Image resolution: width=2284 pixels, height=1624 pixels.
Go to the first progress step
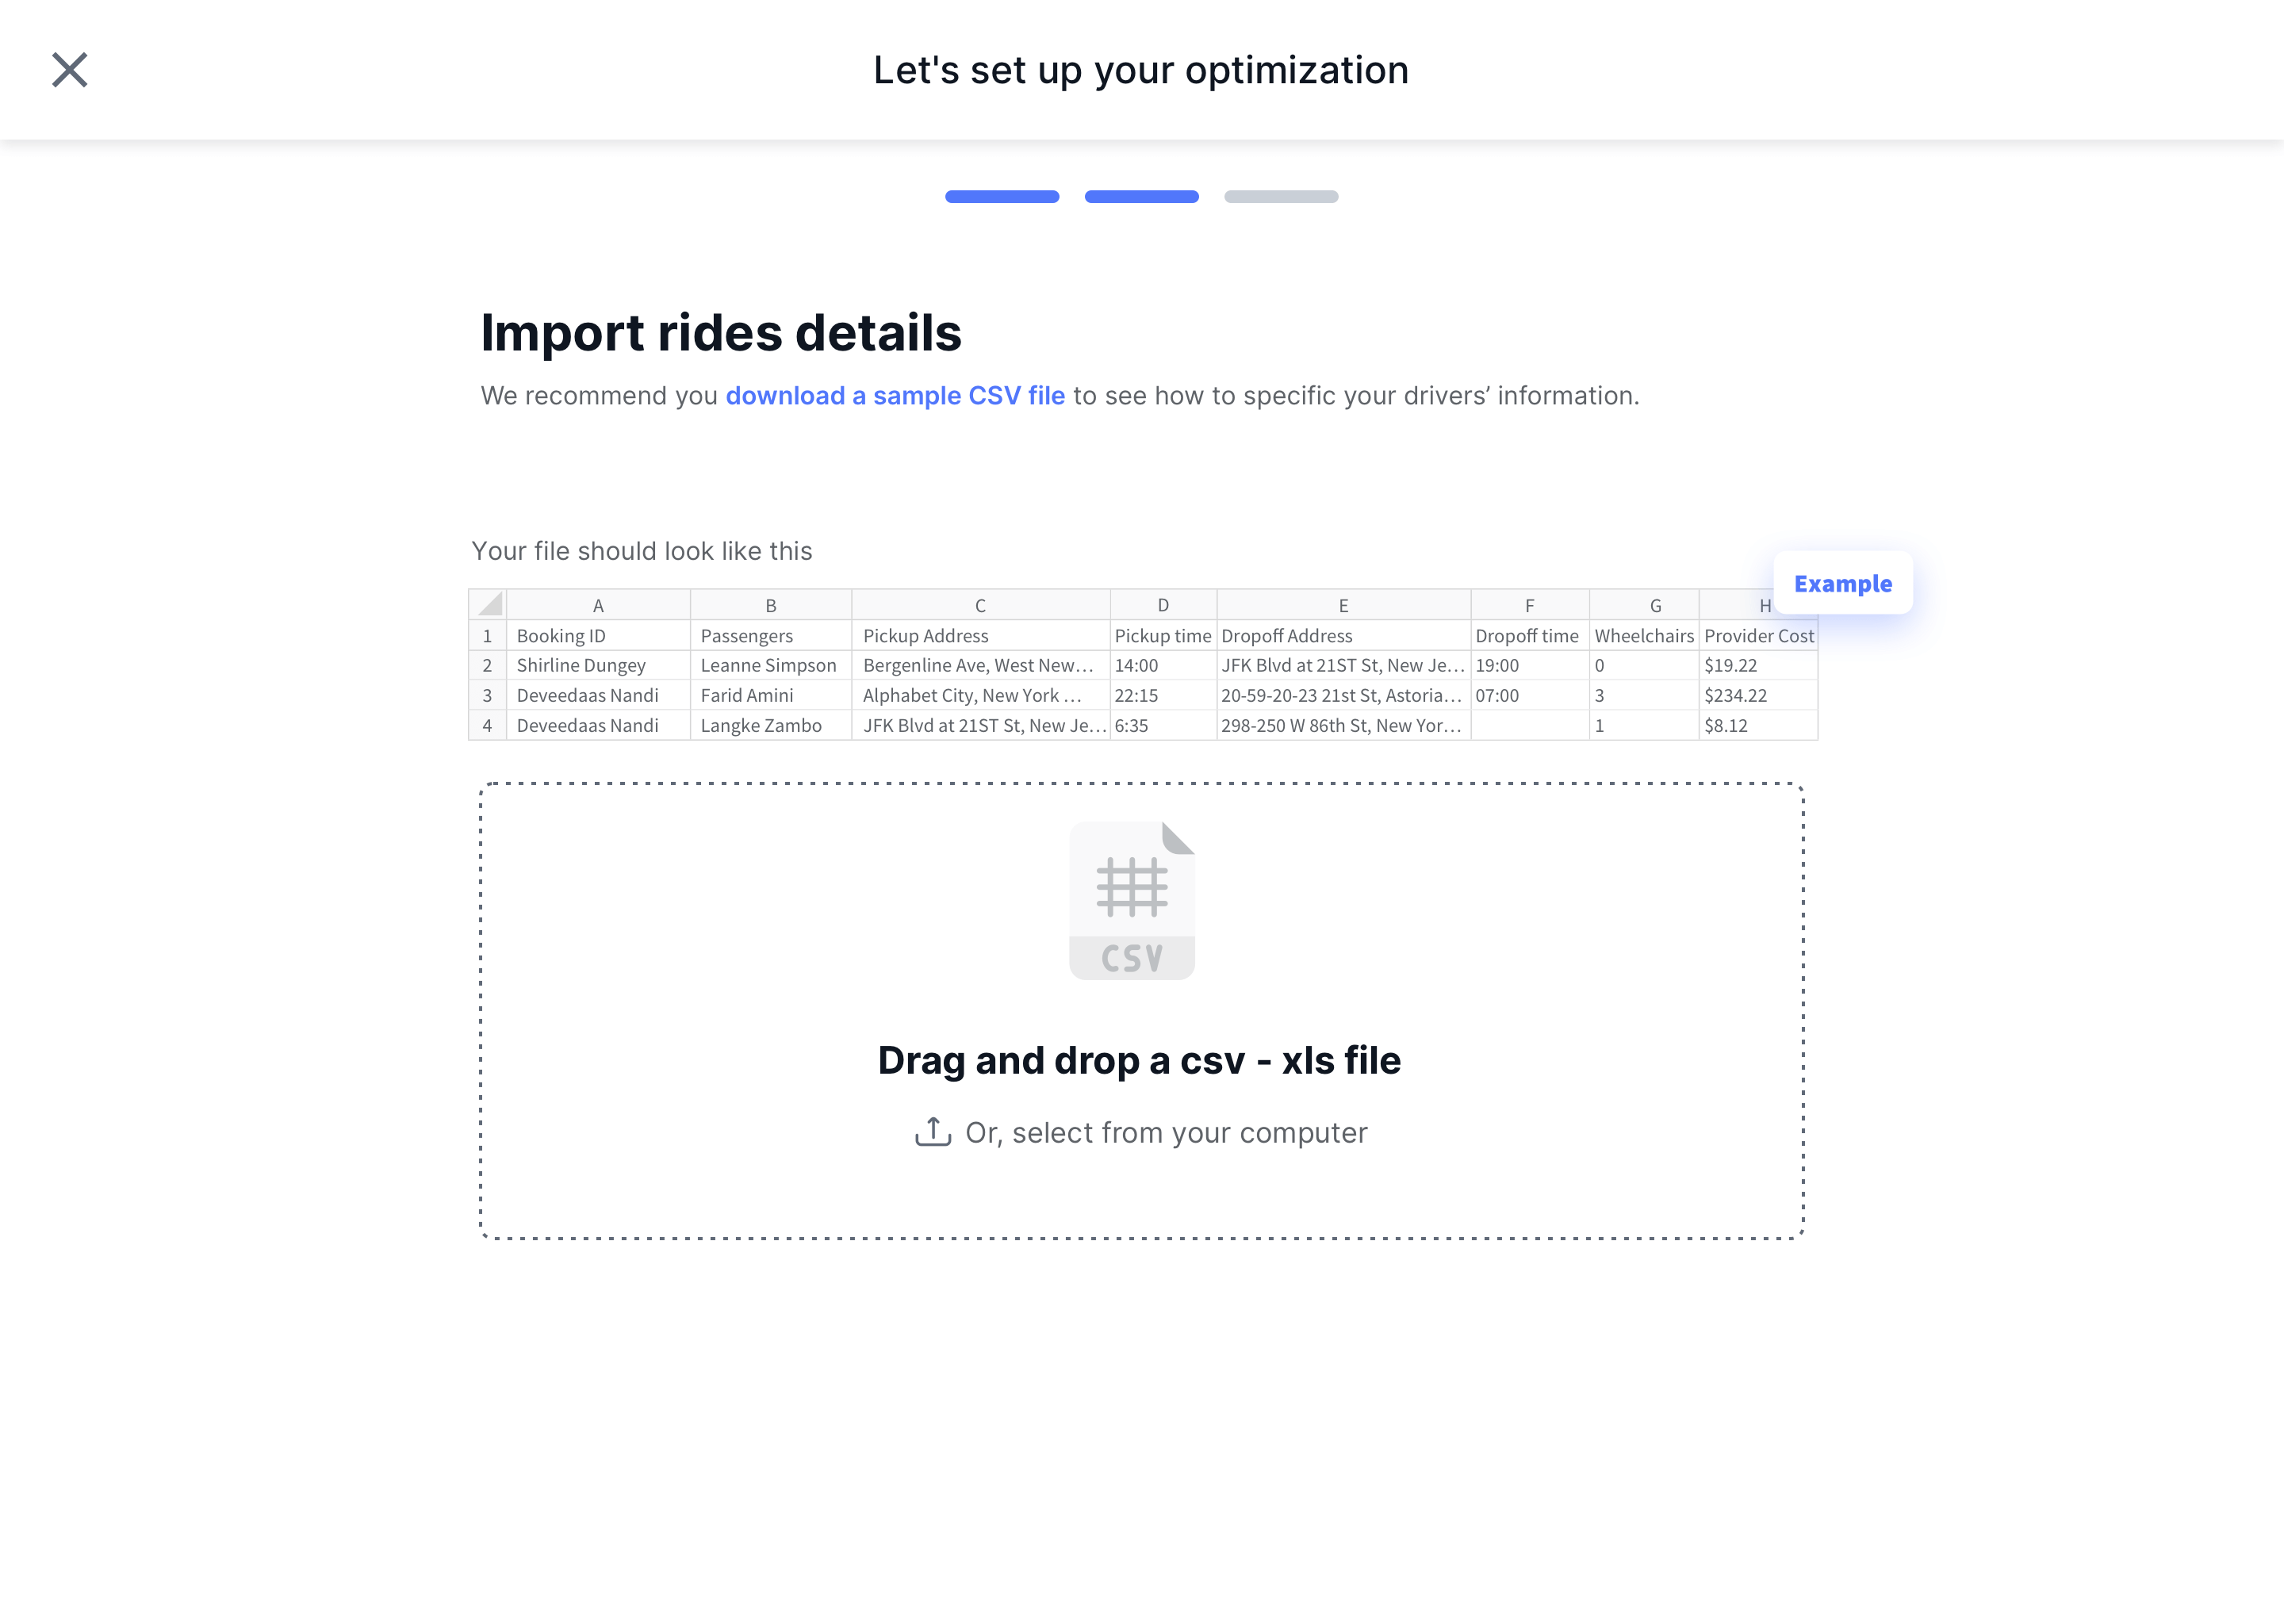click(1002, 197)
